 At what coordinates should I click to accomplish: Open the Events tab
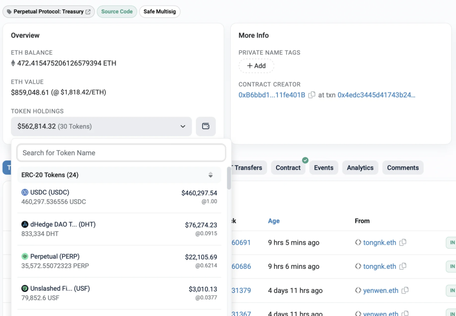(x=324, y=168)
